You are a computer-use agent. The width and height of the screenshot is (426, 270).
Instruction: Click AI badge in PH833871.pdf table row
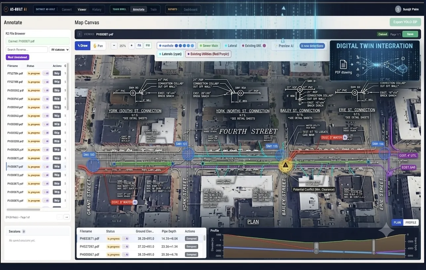point(125,238)
